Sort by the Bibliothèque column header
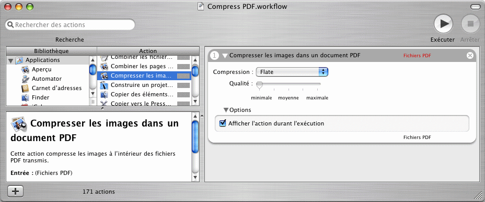The image size is (485, 202). pos(51,51)
